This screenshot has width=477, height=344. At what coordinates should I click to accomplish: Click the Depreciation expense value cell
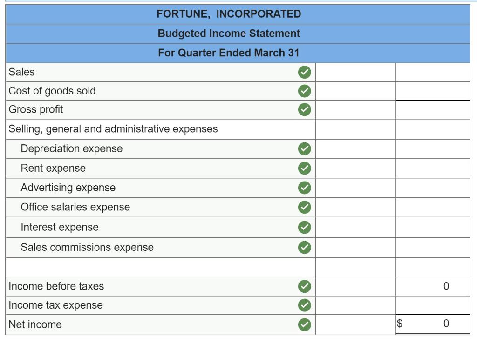click(355, 148)
